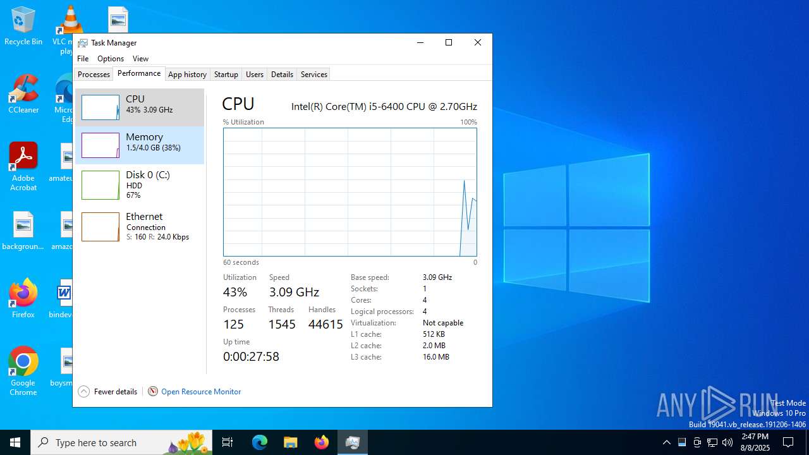Open Microsoft Edge from the taskbar

260,442
